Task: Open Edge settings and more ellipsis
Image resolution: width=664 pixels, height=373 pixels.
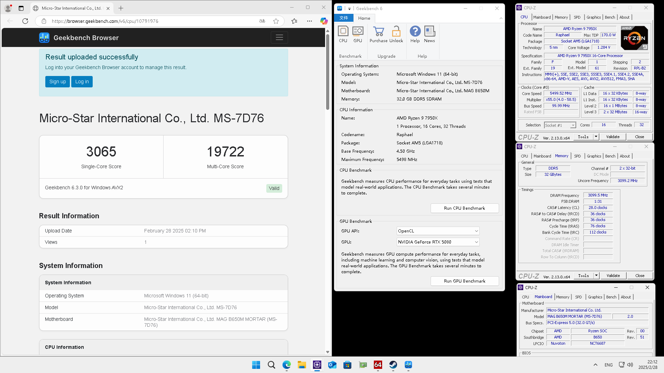Action: (x=310, y=21)
